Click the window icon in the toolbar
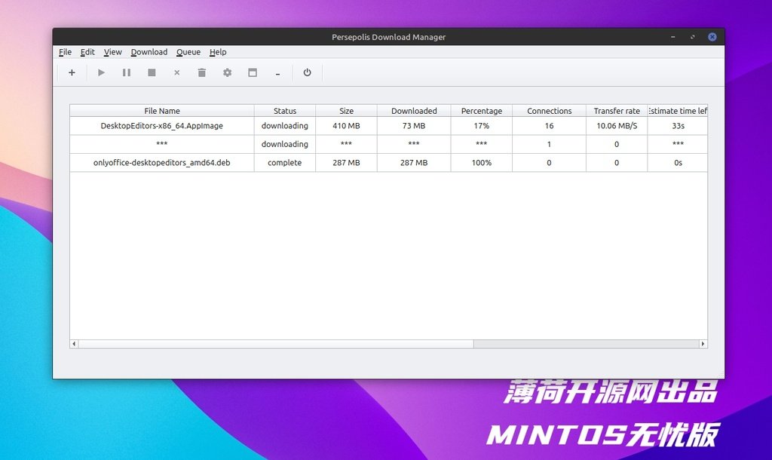 point(253,73)
